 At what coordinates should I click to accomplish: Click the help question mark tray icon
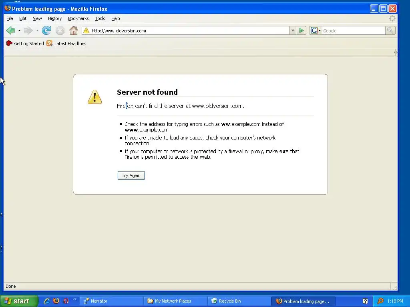(365, 301)
